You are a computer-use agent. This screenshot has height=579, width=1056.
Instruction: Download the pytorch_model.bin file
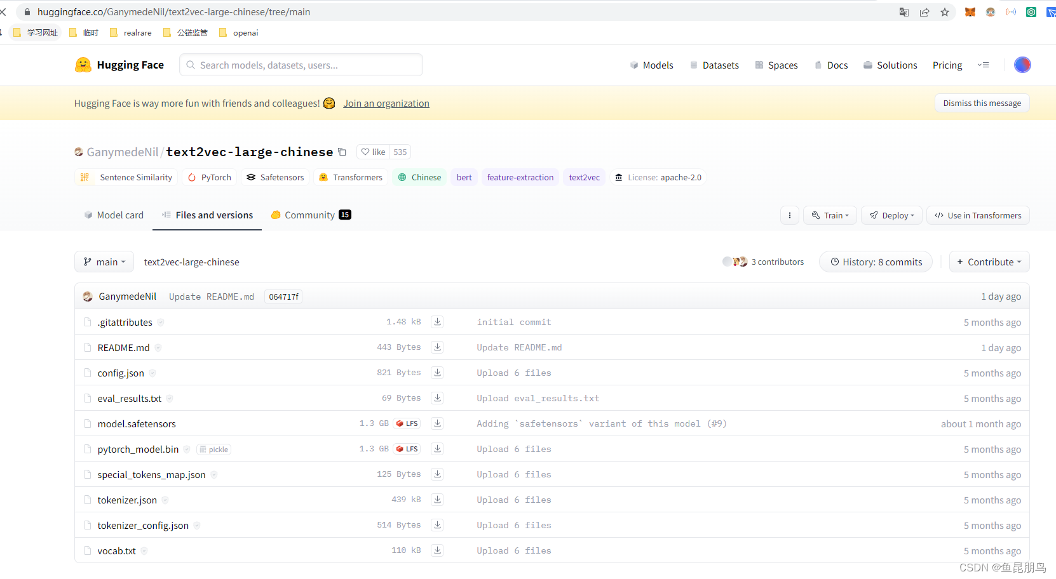[x=437, y=449]
